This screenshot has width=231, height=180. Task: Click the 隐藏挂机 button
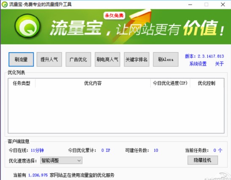tap(203, 160)
